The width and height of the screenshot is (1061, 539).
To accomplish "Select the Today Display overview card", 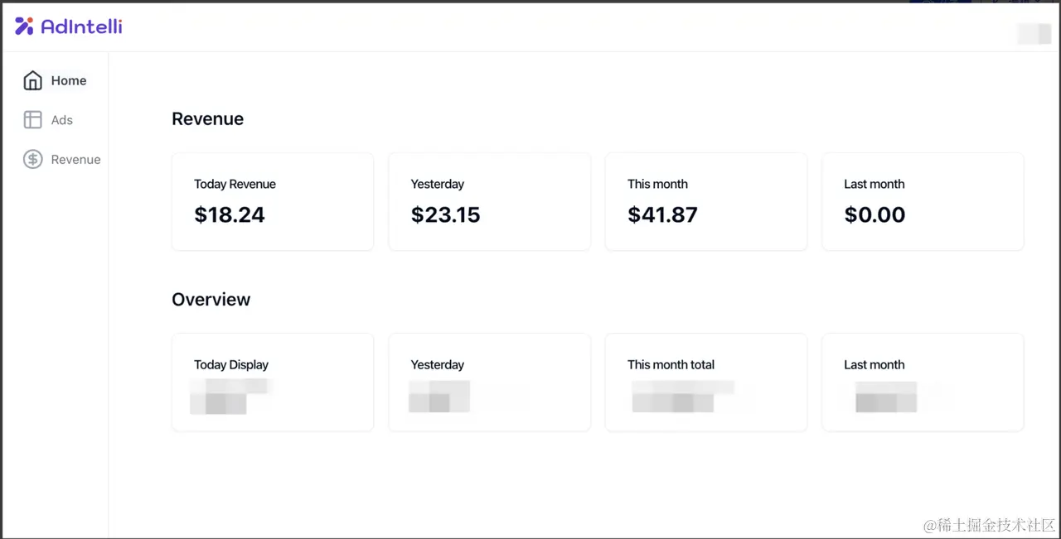I will tap(273, 382).
